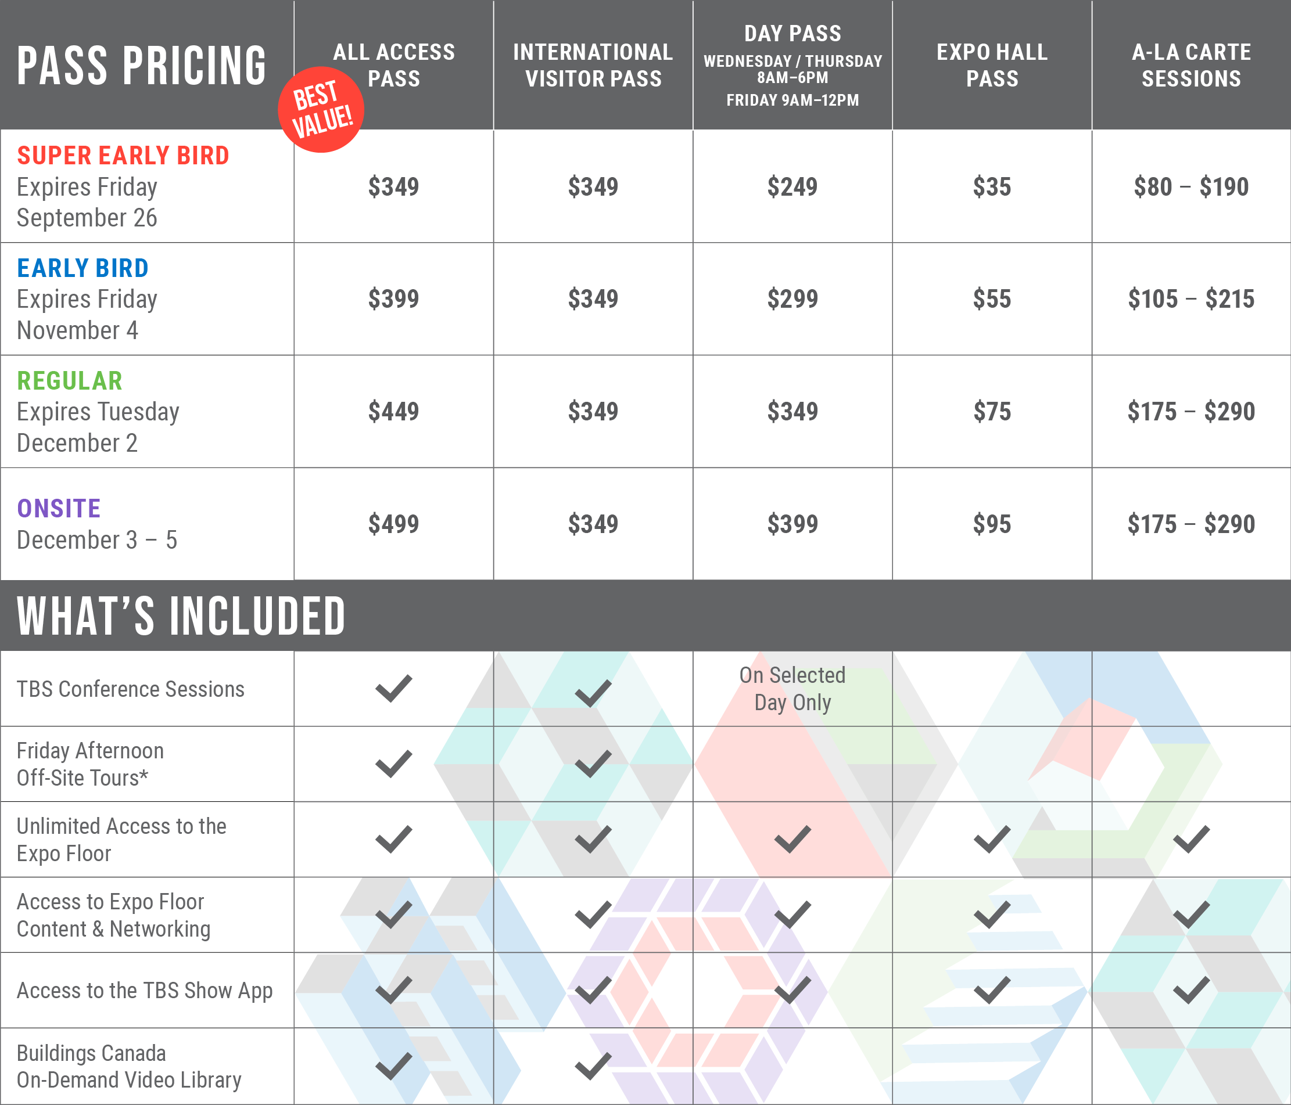This screenshot has width=1291, height=1105.
Task: Click Day Pass checkmark for Unlimited Expo Floor
Action: tap(792, 839)
